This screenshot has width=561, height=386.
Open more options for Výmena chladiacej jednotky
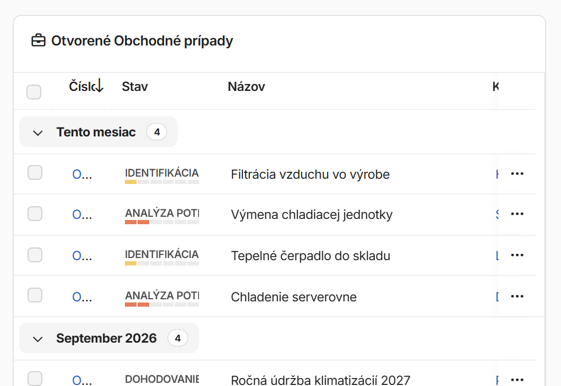tap(517, 214)
